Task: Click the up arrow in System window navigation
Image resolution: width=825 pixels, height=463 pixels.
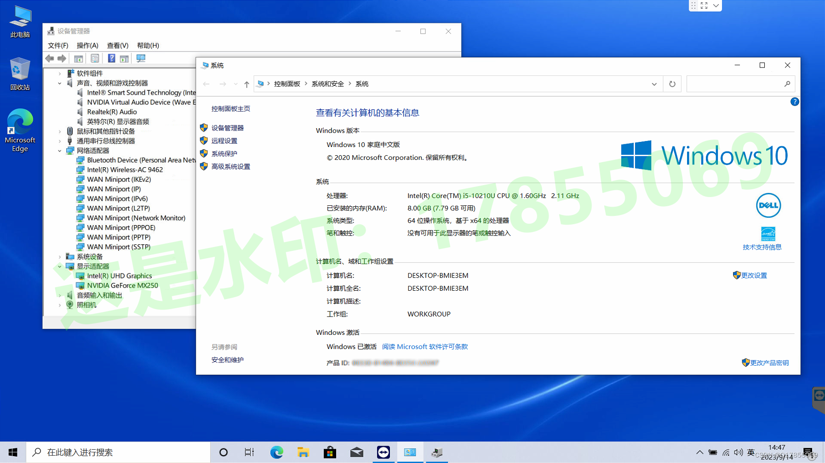Action: coord(246,84)
